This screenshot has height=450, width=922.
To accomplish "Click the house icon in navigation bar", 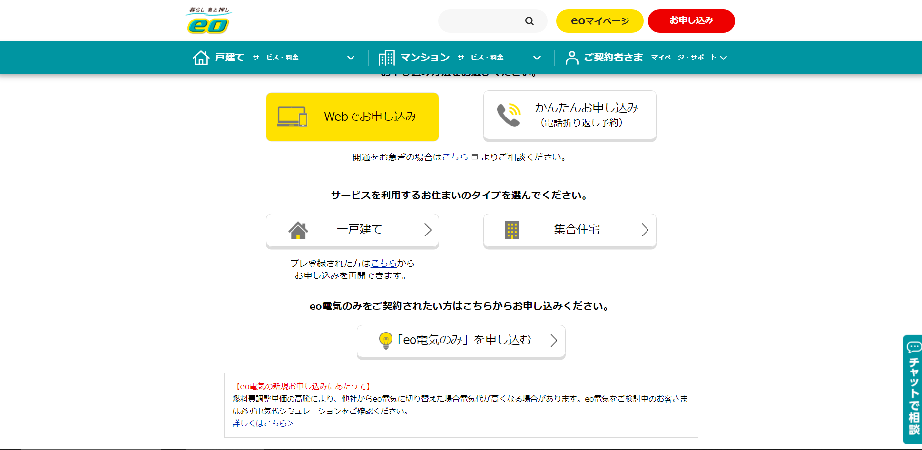I will click(x=201, y=58).
